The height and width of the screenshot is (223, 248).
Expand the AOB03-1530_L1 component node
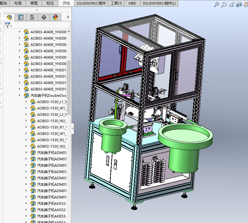click(26, 102)
